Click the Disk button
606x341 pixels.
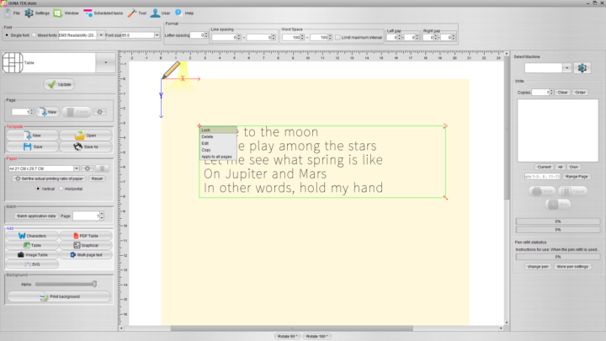(573, 167)
